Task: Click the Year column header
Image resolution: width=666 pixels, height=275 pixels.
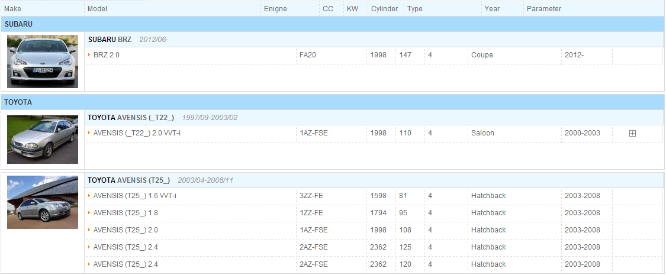Action: coord(493,8)
